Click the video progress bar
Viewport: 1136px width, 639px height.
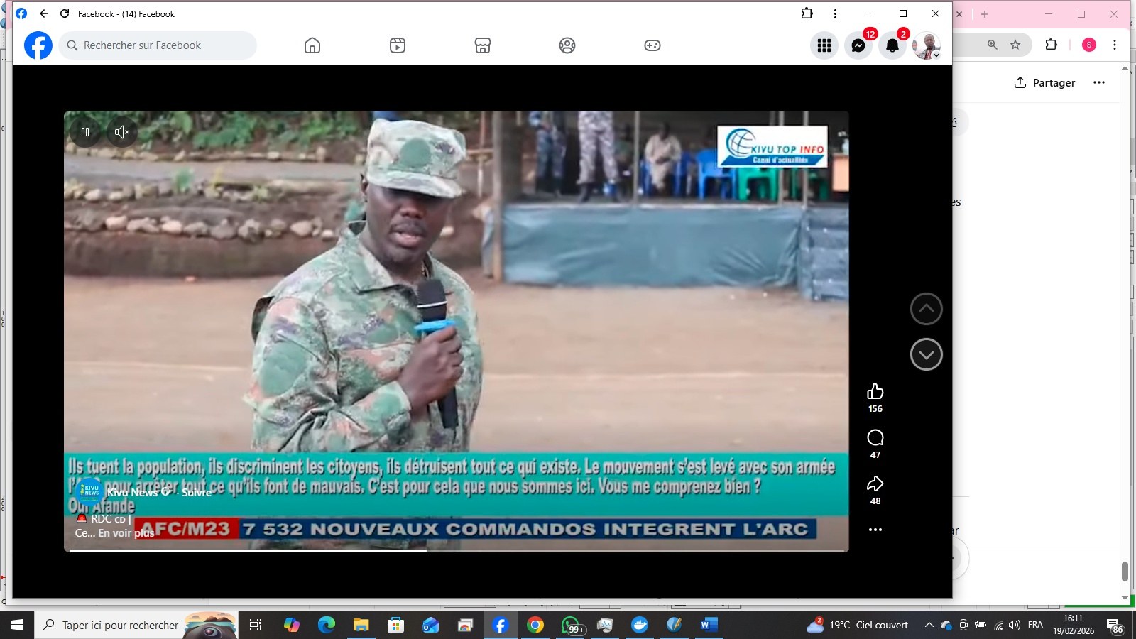tap(457, 550)
